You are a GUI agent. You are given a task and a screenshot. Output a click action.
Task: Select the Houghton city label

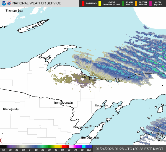click(44, 57)
